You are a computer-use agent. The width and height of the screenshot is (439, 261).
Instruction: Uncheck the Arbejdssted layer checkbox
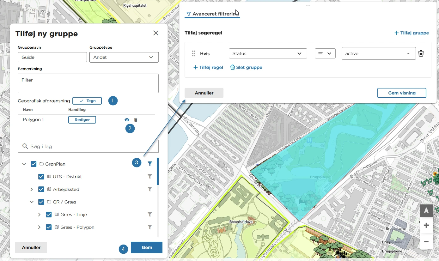[41, 189]
